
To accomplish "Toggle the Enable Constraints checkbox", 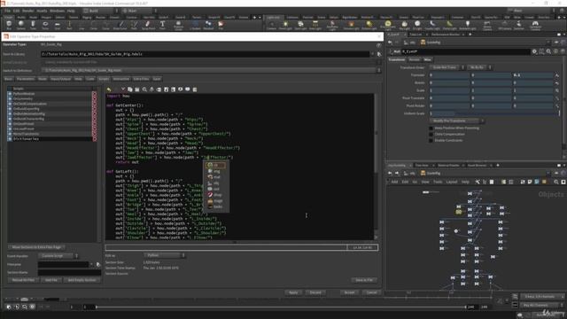I will 431,140.
